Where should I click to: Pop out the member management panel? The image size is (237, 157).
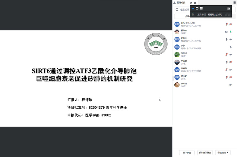tap(191, 3)
